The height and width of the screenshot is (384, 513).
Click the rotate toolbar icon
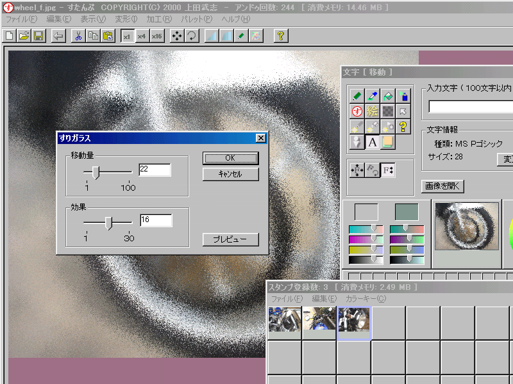click(192, 36)
